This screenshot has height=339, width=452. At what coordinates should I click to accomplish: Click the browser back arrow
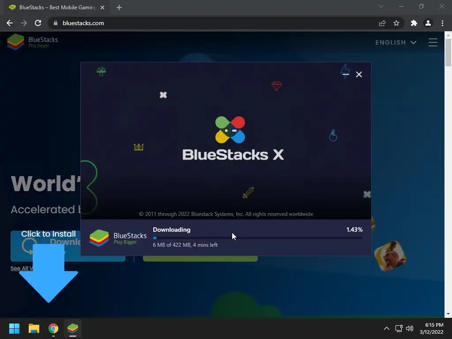coord(10,23)
